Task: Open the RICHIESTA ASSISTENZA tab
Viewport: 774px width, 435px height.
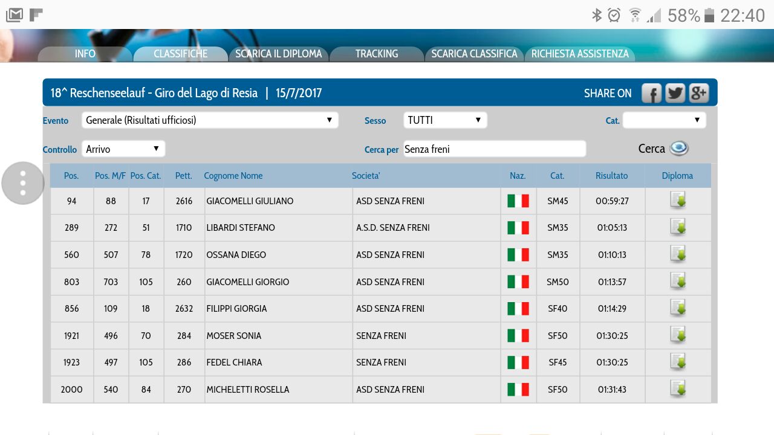Action: pos(580,54)
